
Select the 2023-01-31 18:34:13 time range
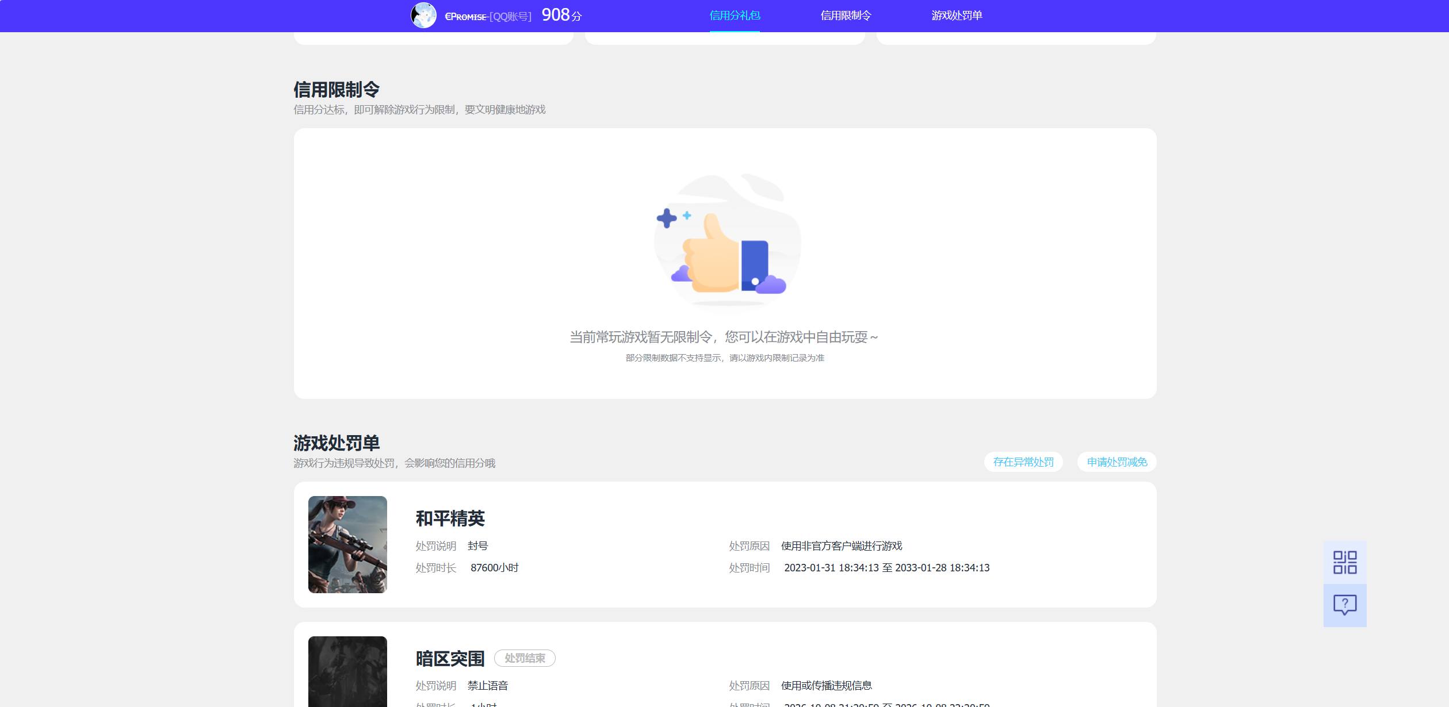click(x=886, y=568)
